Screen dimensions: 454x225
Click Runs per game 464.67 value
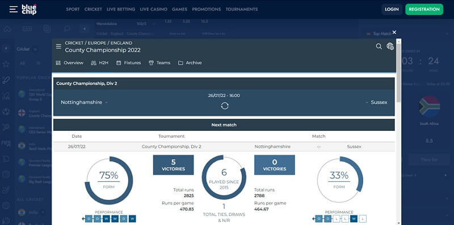click(262, 209)
